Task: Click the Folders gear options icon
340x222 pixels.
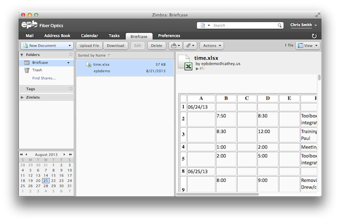Action: pos(71,54)
